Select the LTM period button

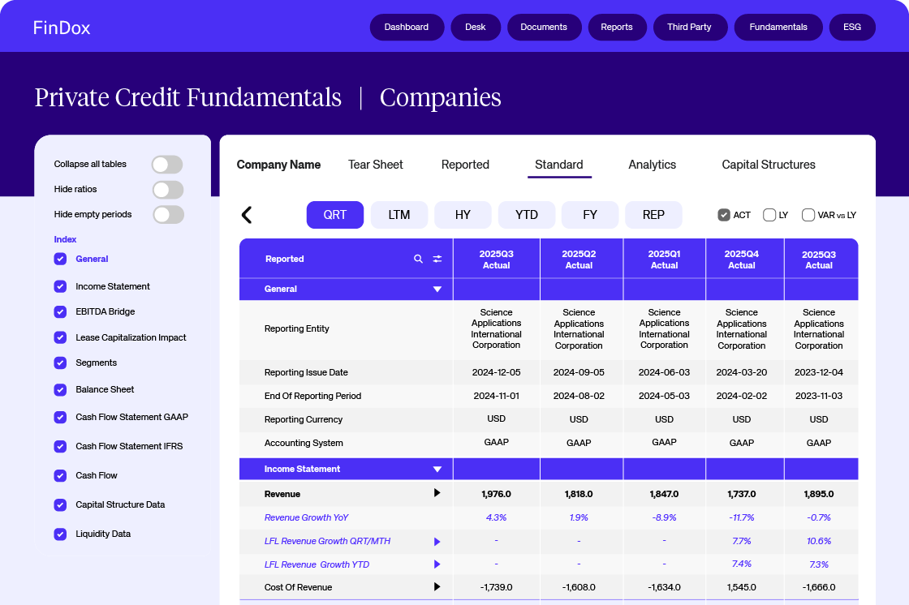click(x=399, y=215)
